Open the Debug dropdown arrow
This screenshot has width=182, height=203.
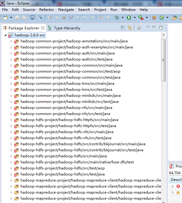pyautogui.click(x=123, y=18)
